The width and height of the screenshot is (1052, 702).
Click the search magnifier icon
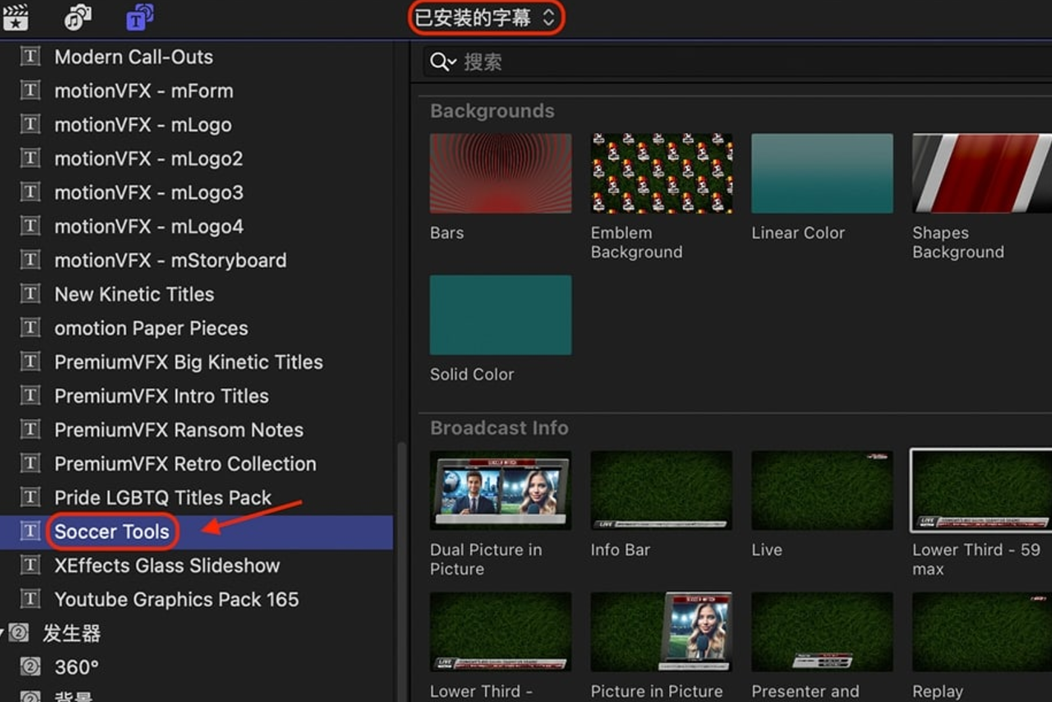tap(438, 62)
